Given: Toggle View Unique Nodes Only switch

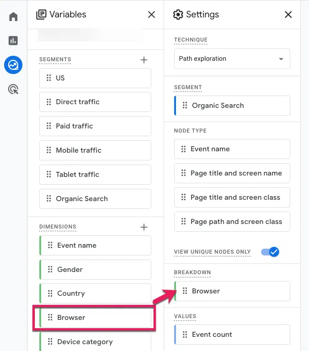Looking at the screenshot, I should pyautogui.click(x=270, y=252).
